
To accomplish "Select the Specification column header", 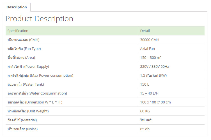I will [x=72, y=31].
